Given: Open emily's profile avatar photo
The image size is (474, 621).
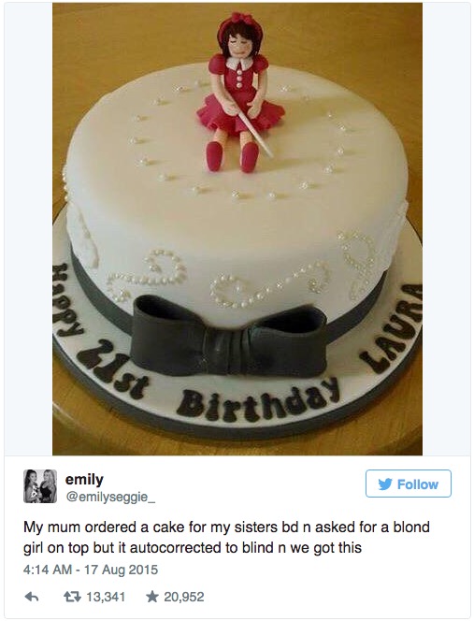Looking at the screenshot, I should (x=40, y=486).
